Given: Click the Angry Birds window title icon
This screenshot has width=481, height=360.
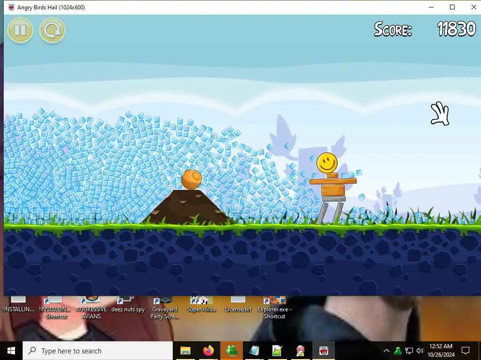Looking at the screenshot, I should [11, 7].
